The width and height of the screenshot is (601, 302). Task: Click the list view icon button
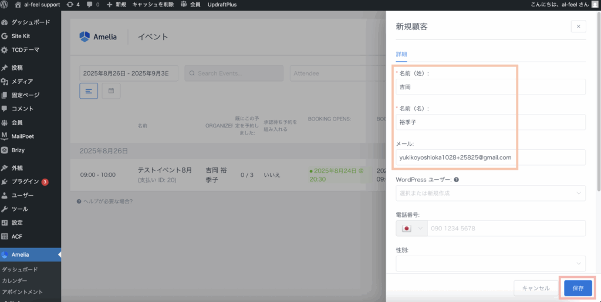(89, 91)
